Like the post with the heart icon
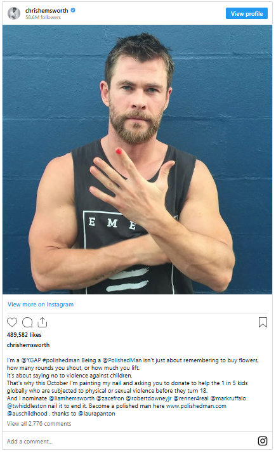The image size is (276, 453). pos(12,322)
